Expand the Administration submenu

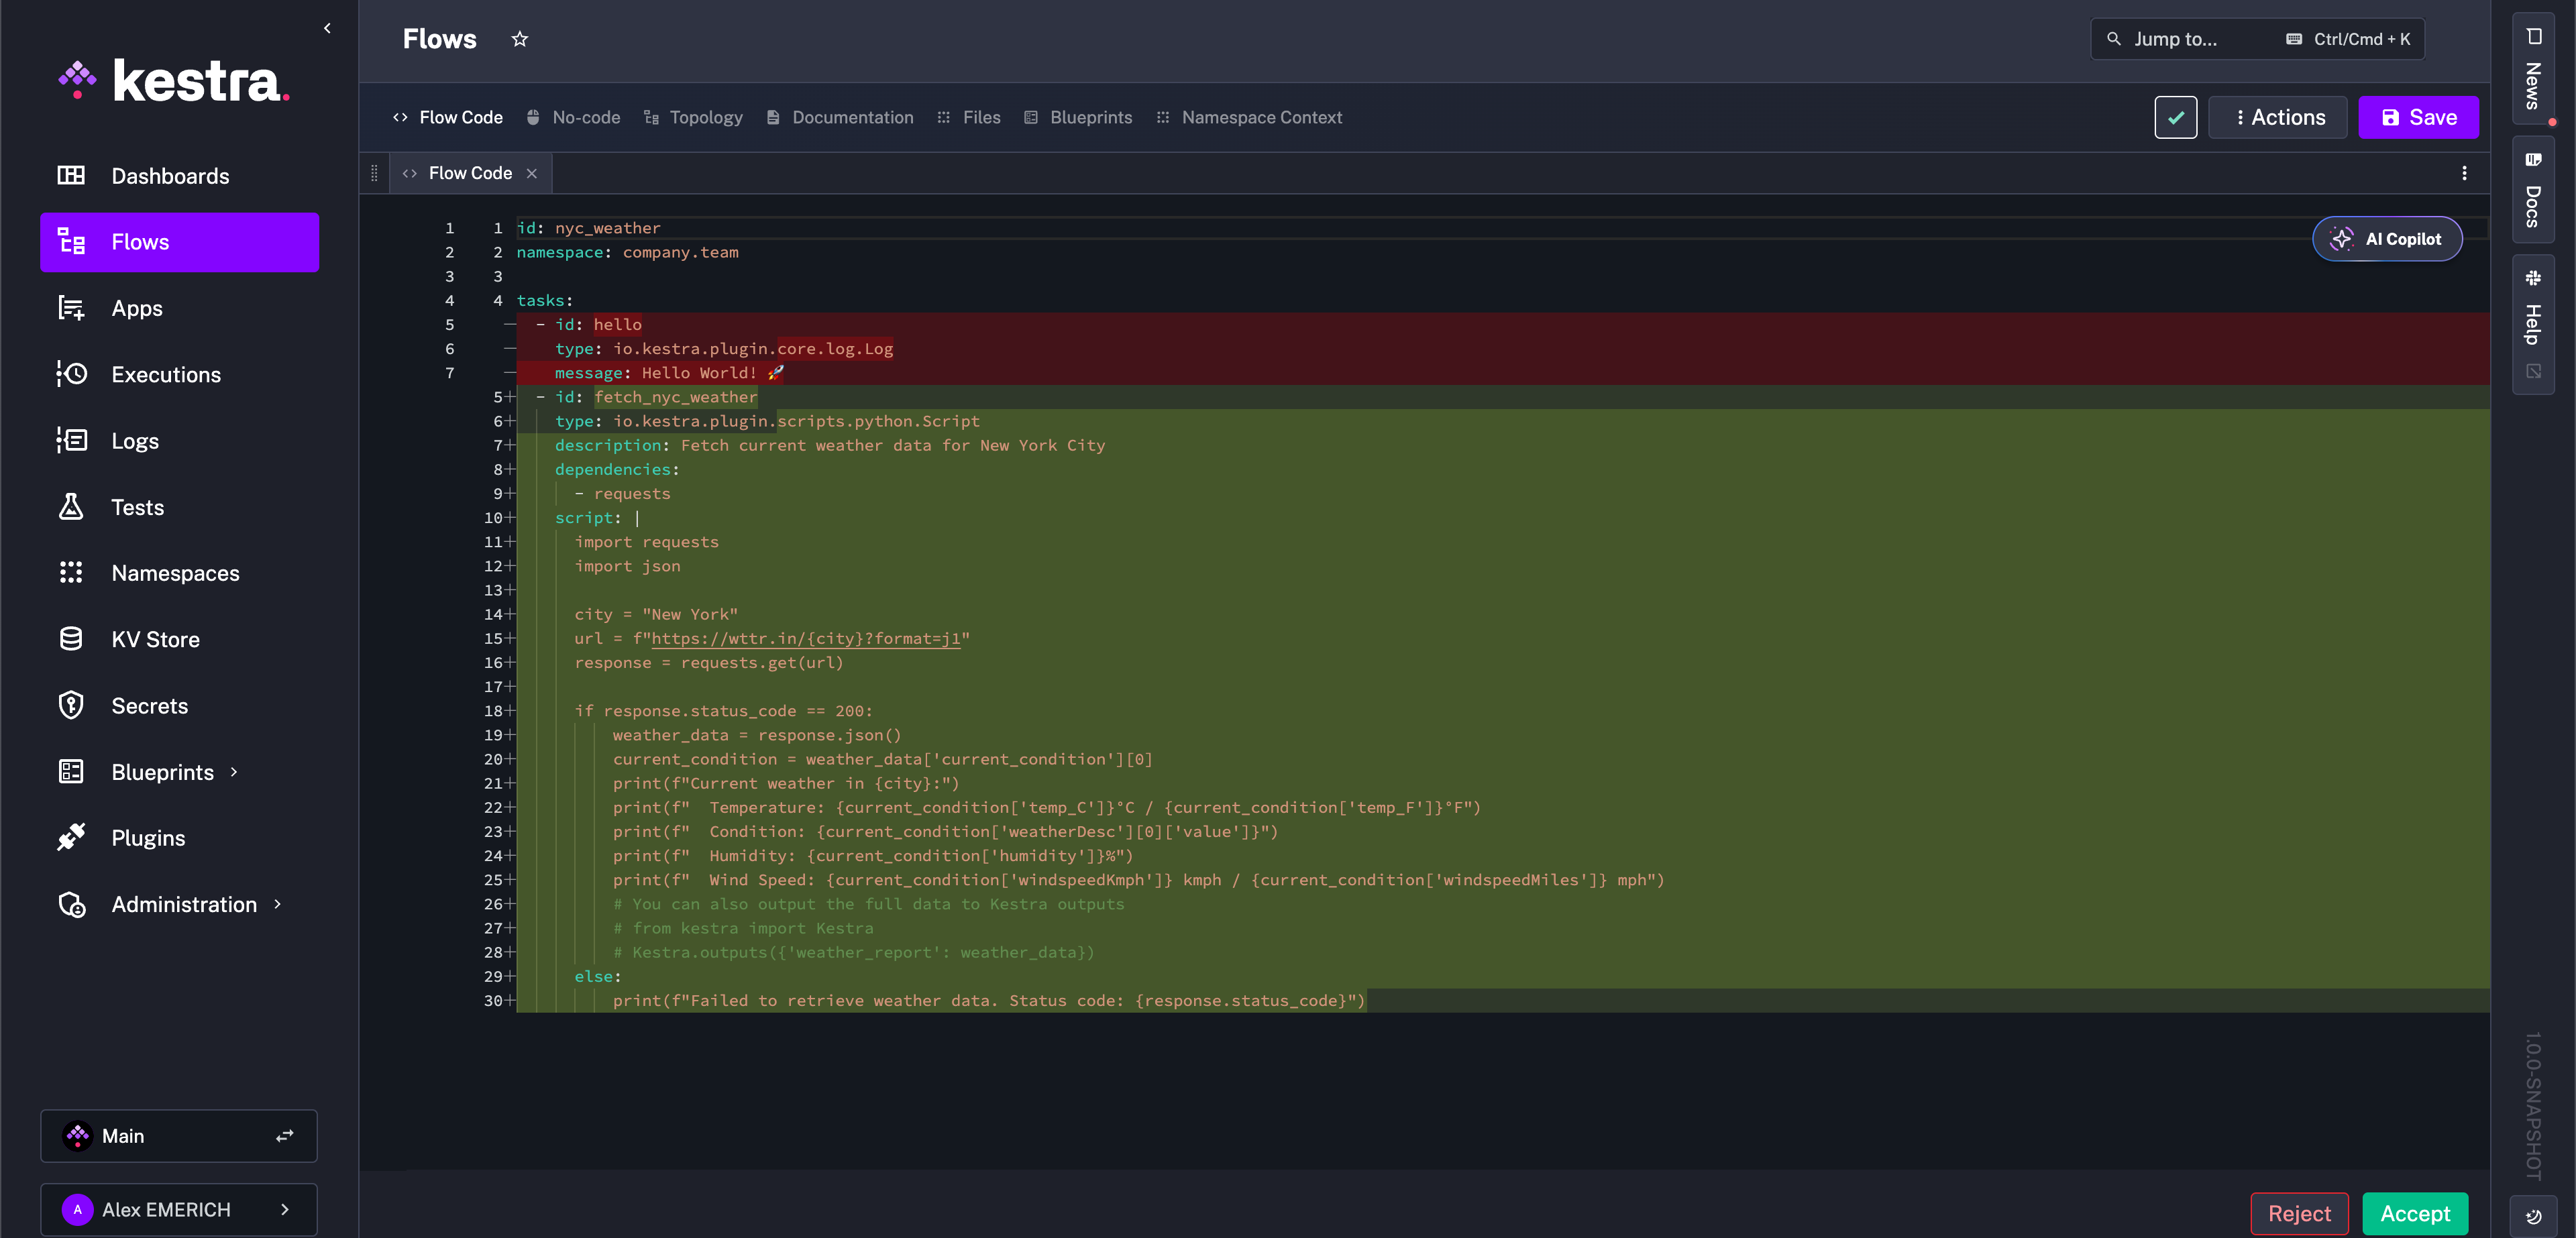277,905
